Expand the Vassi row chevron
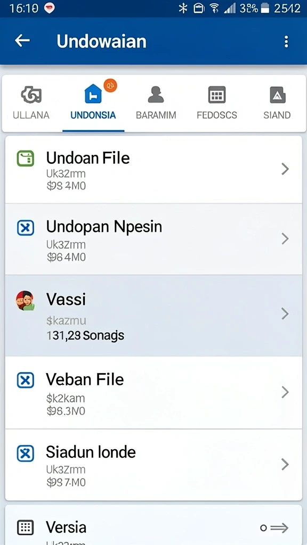Screen dimensions: 307x545 pos(285,314)
